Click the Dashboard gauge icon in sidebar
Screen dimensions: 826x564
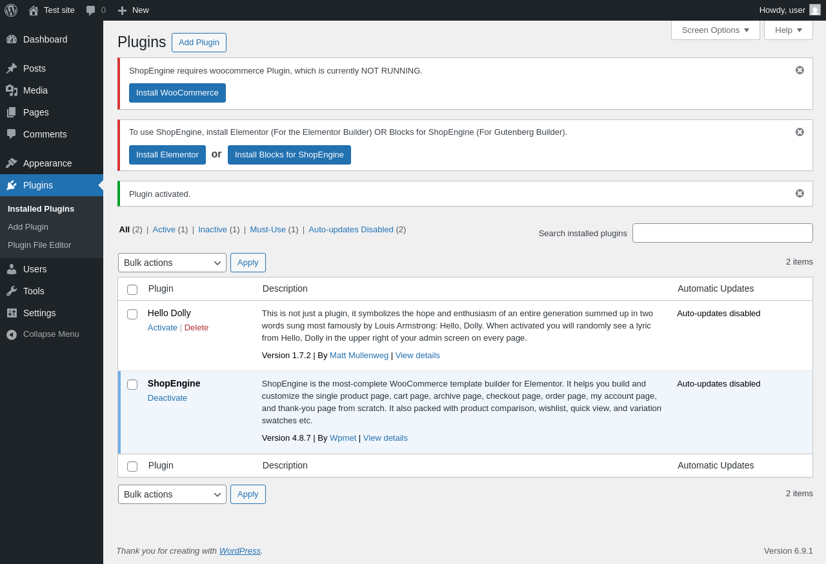click(x=12, y=39)
